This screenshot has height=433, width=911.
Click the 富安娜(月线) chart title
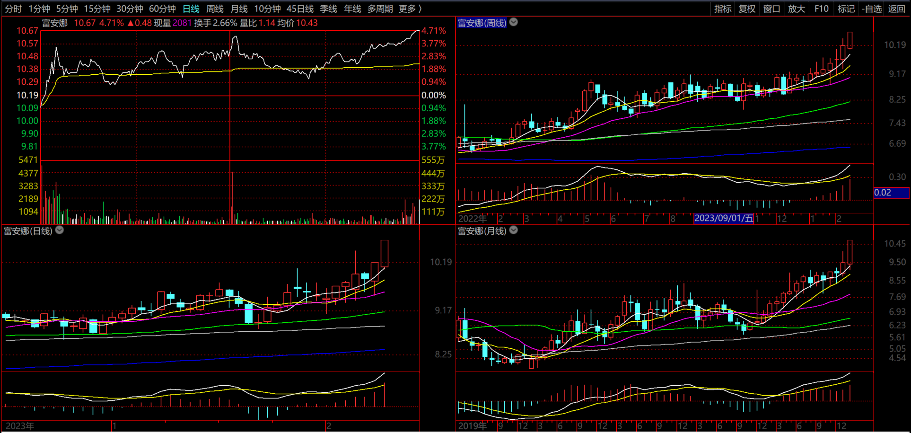(482, 231)
